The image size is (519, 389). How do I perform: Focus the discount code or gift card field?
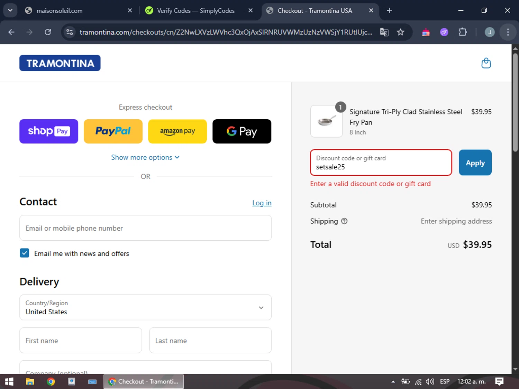coord(381,163)
